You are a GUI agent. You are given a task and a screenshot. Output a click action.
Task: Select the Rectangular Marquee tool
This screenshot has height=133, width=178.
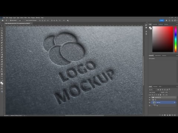2,28
